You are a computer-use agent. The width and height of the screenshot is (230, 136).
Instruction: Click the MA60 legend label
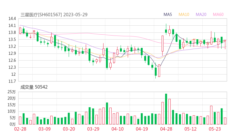pyautogui.click(x=218, y=15)
